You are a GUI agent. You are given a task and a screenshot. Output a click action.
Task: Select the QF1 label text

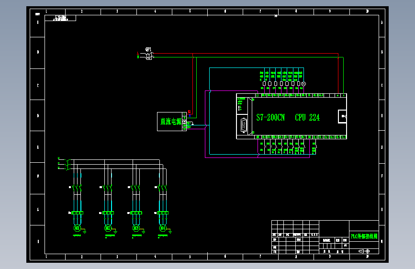(x=148, y=49)
